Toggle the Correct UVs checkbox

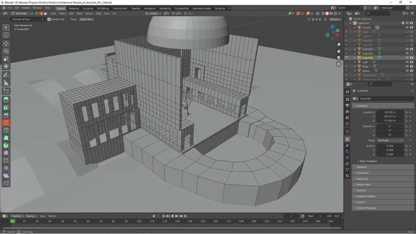49,19
